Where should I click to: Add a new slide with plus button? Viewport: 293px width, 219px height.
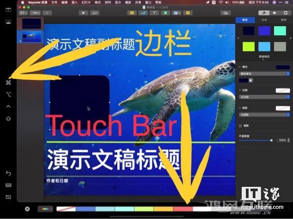47,13
